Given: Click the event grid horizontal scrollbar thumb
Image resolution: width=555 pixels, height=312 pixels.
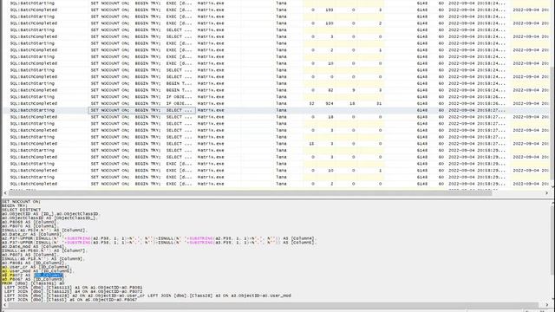Looking at the screenshot, I should click(x=250, y=192).
